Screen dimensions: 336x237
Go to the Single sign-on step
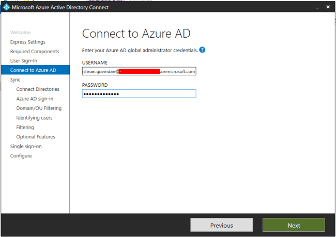pyautogui.click(x=26, y=147)
